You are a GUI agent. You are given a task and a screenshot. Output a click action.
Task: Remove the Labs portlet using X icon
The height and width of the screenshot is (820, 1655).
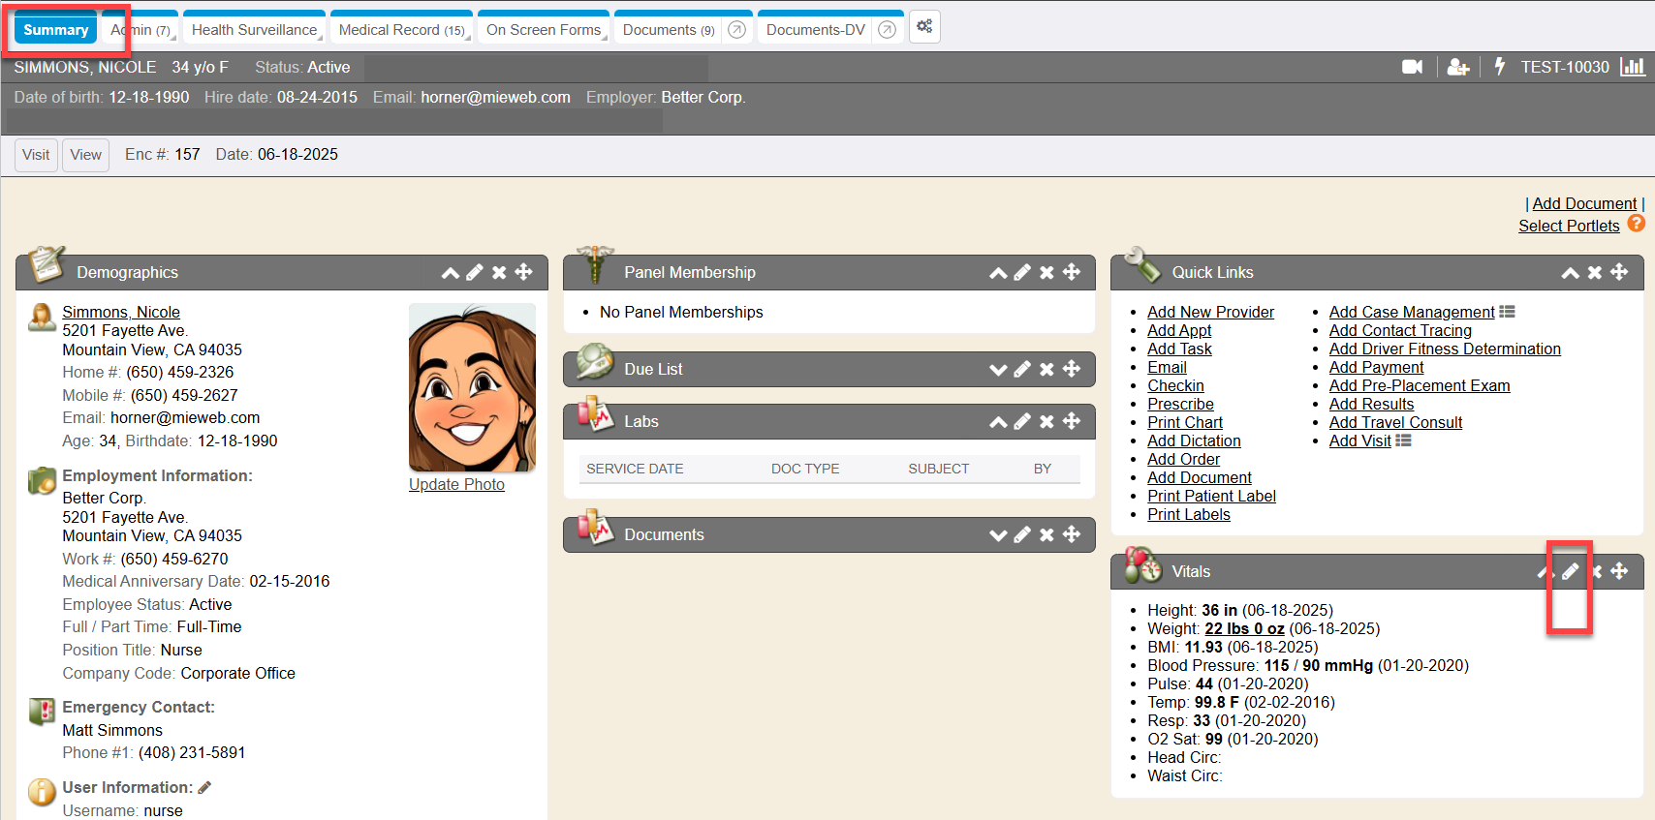coord(1046,421)
